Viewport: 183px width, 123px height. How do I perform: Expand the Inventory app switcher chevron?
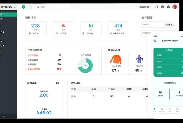(x=14, y=7)
